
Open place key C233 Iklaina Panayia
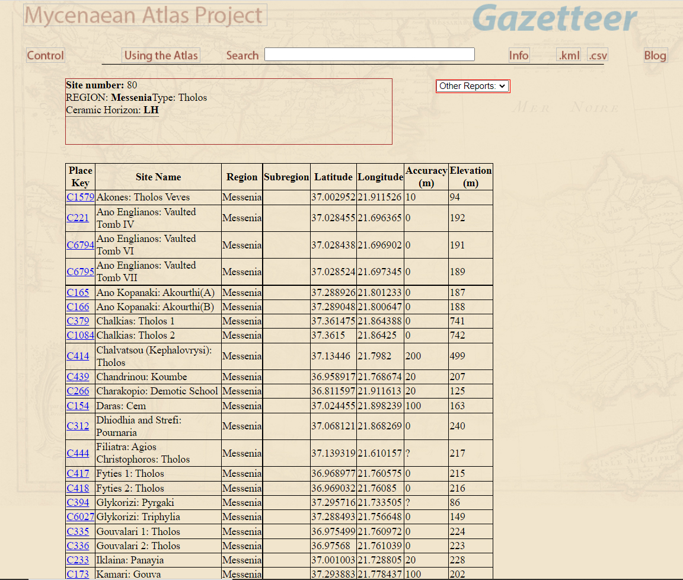[78, 560]
